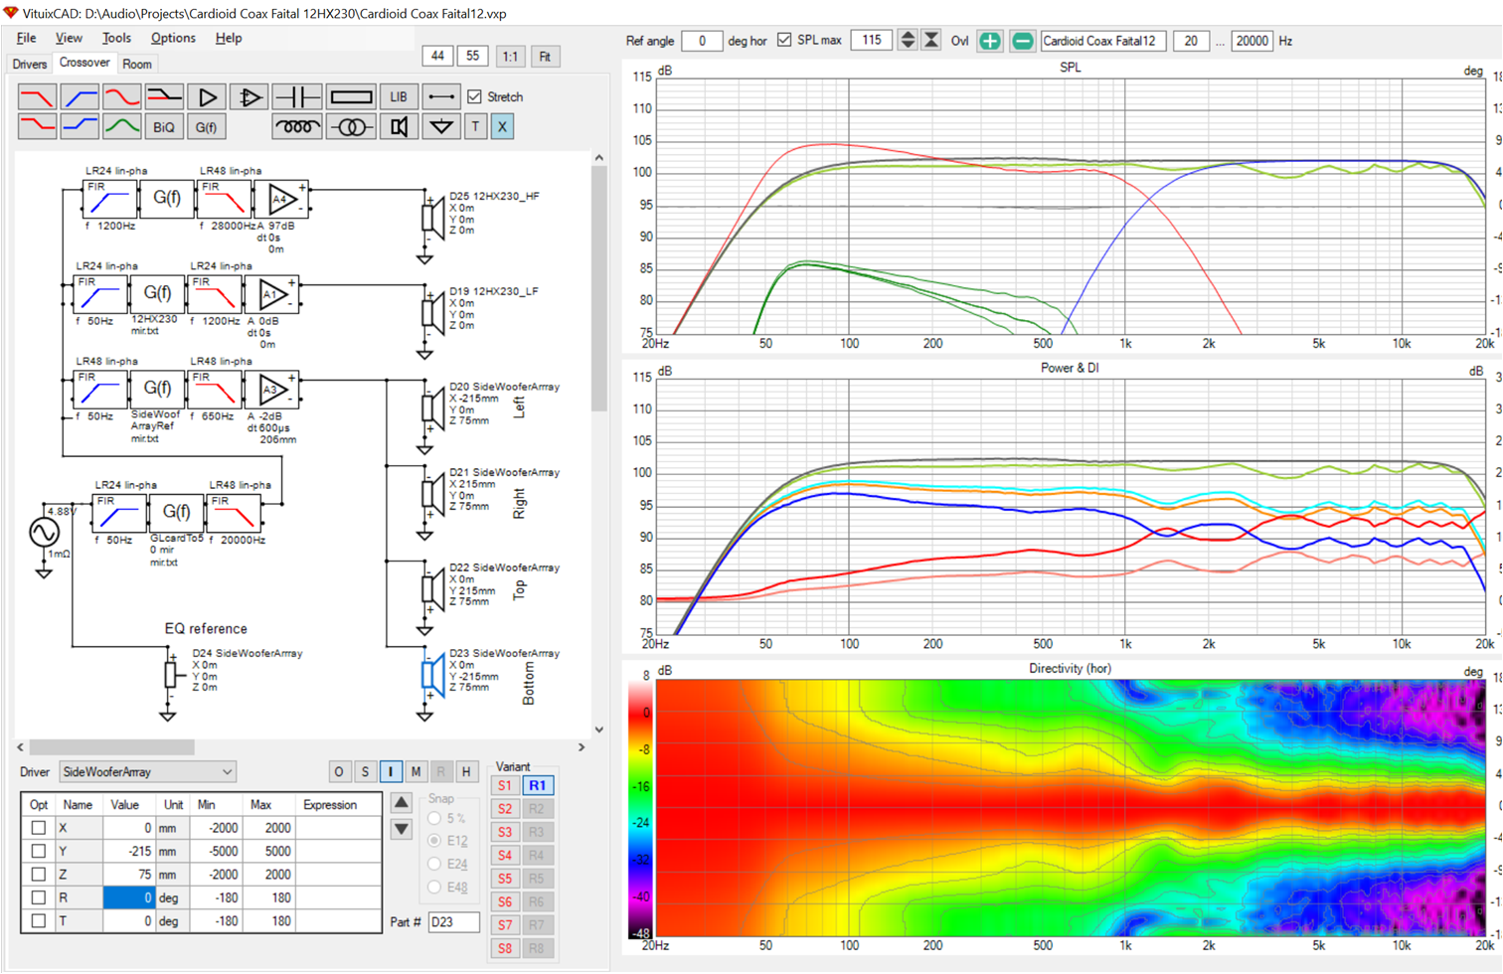Open the File menu
This screenshot has height=974, width=1503.
[x=26, y=38]
